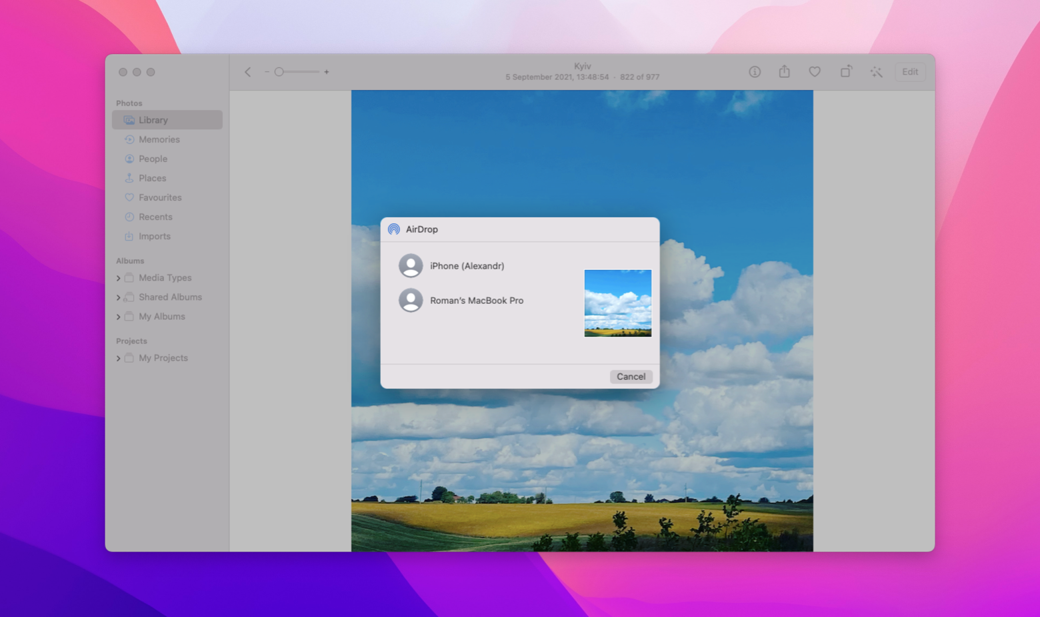
Task: Apply Auto Enhance with the magic wand icon
Action: click(876, 71)
